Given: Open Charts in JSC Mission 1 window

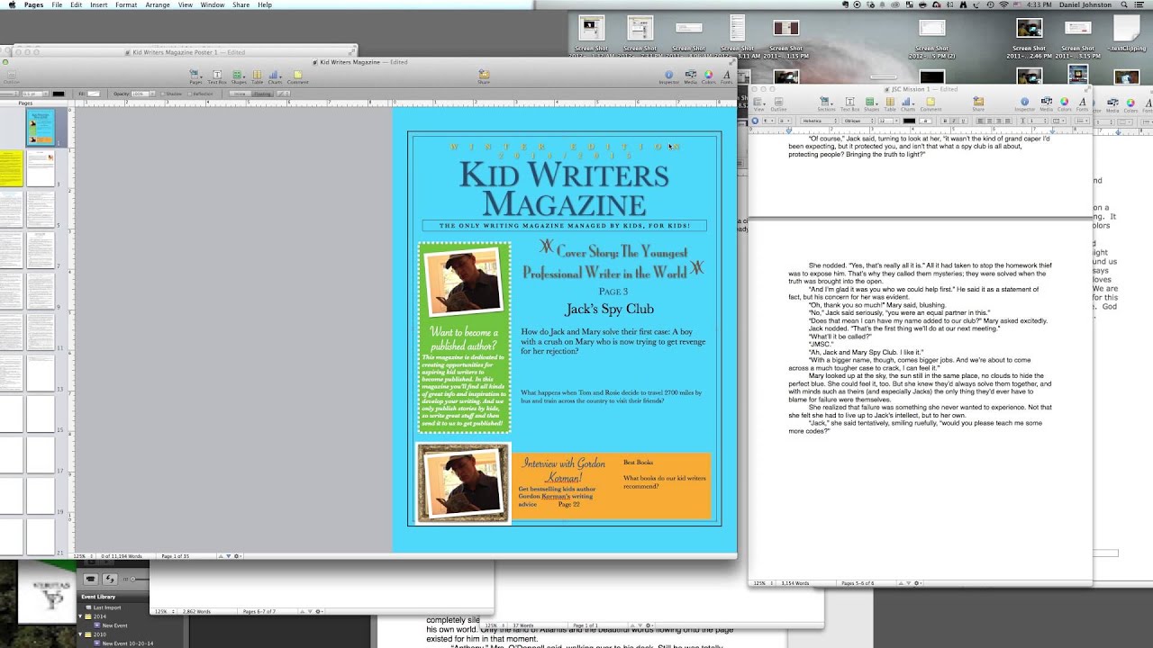Looking at the screenshot, I should (908, 103).
